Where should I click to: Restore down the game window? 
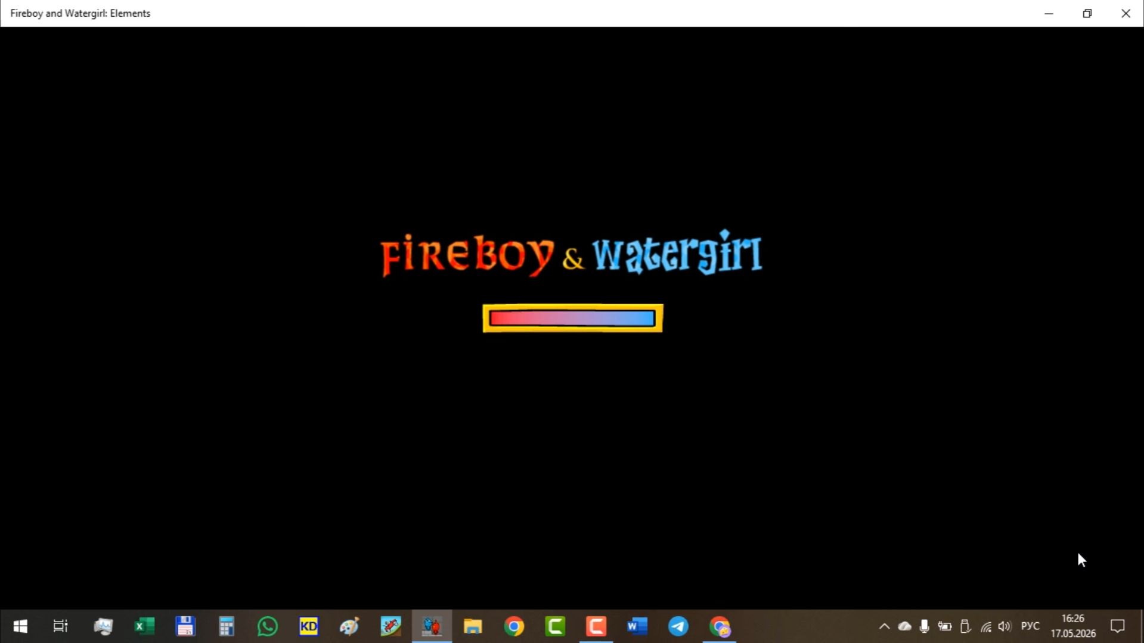click(x=1087, y=13)
